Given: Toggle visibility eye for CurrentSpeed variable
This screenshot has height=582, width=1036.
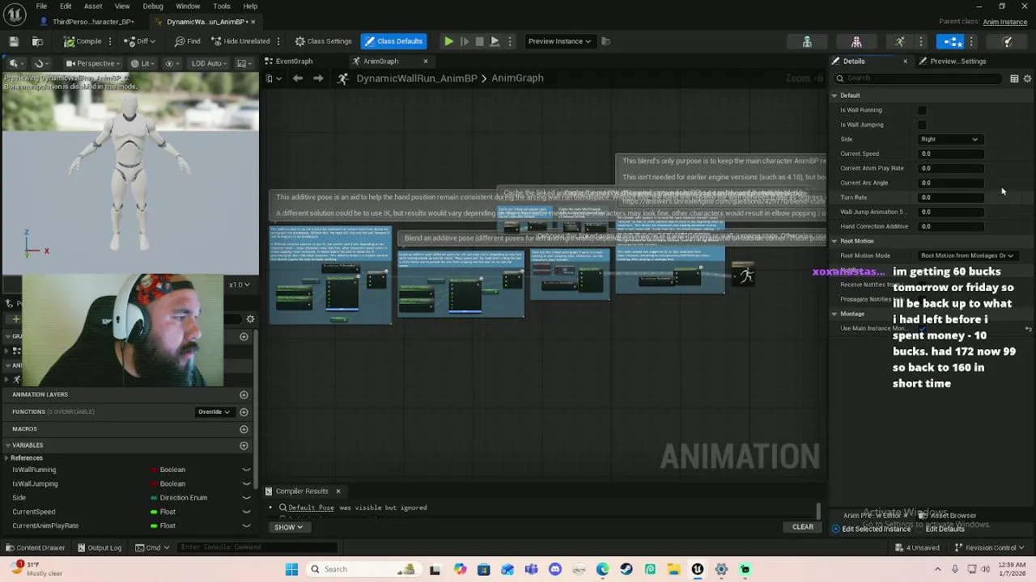Looking at the screenshot, I should tap(246, 512).
